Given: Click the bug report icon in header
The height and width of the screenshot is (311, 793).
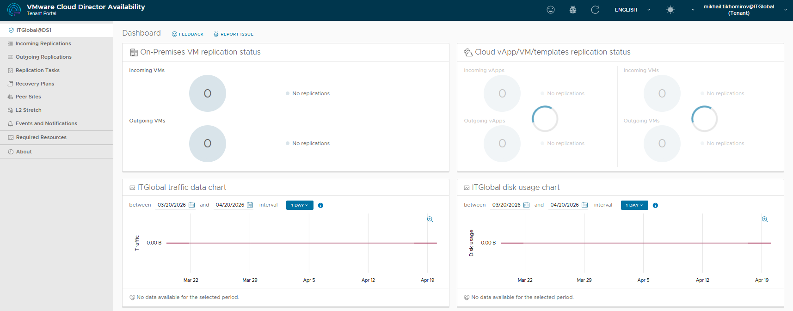Looking at the screenshot, I should click(573, 10).
